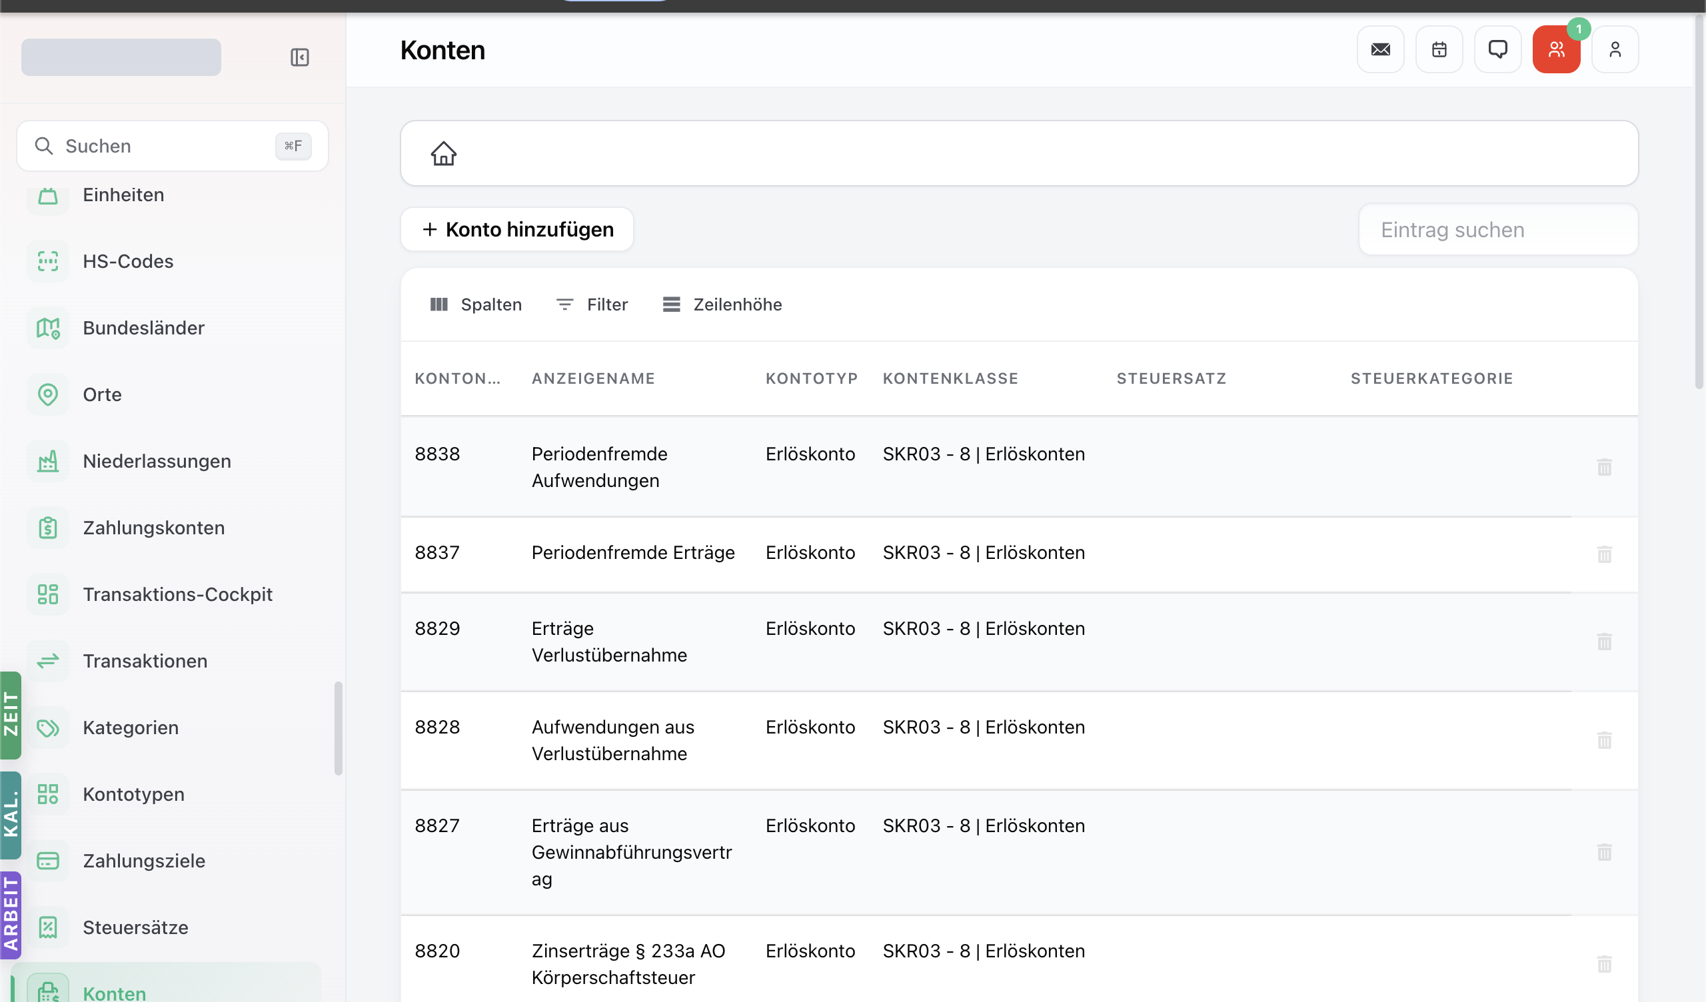The image size is (1706, 1002).
Task: Click the Einheiten sidebar icon
Action: tap(48, 195)
